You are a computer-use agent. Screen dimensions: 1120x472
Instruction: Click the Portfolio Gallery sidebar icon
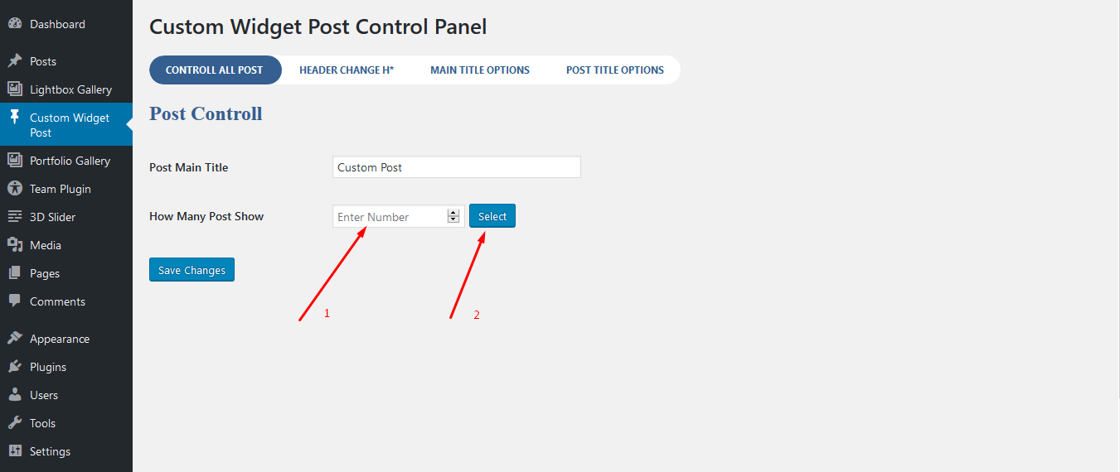point(15,161)
